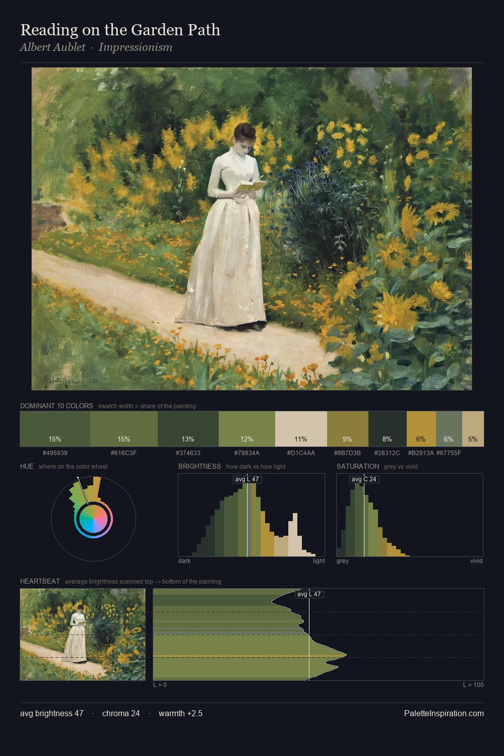Click the hue color wheel
This screenshot has width=504, height=756.
93,519
